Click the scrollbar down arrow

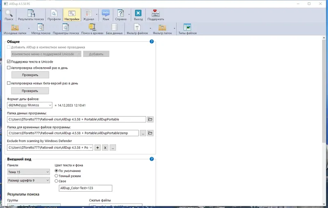324,204
